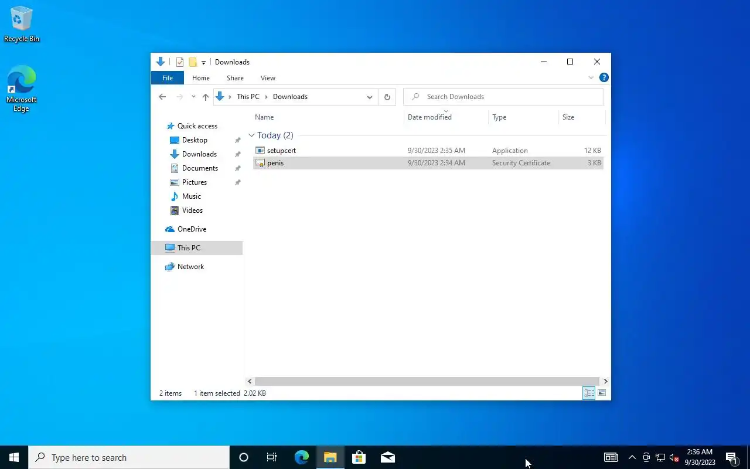Select the Microsoft Edge desktop shortcut
750x469 pixels.
click(22, 89)
